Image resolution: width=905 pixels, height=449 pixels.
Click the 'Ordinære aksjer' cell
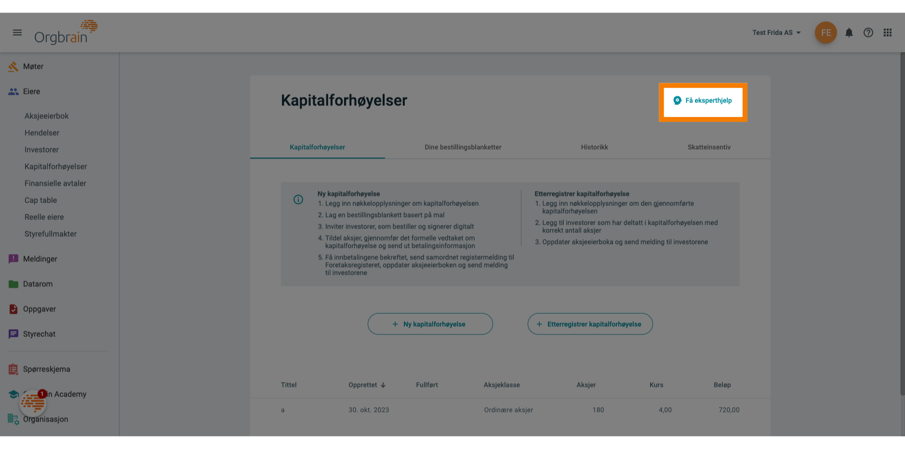point(508,410)
